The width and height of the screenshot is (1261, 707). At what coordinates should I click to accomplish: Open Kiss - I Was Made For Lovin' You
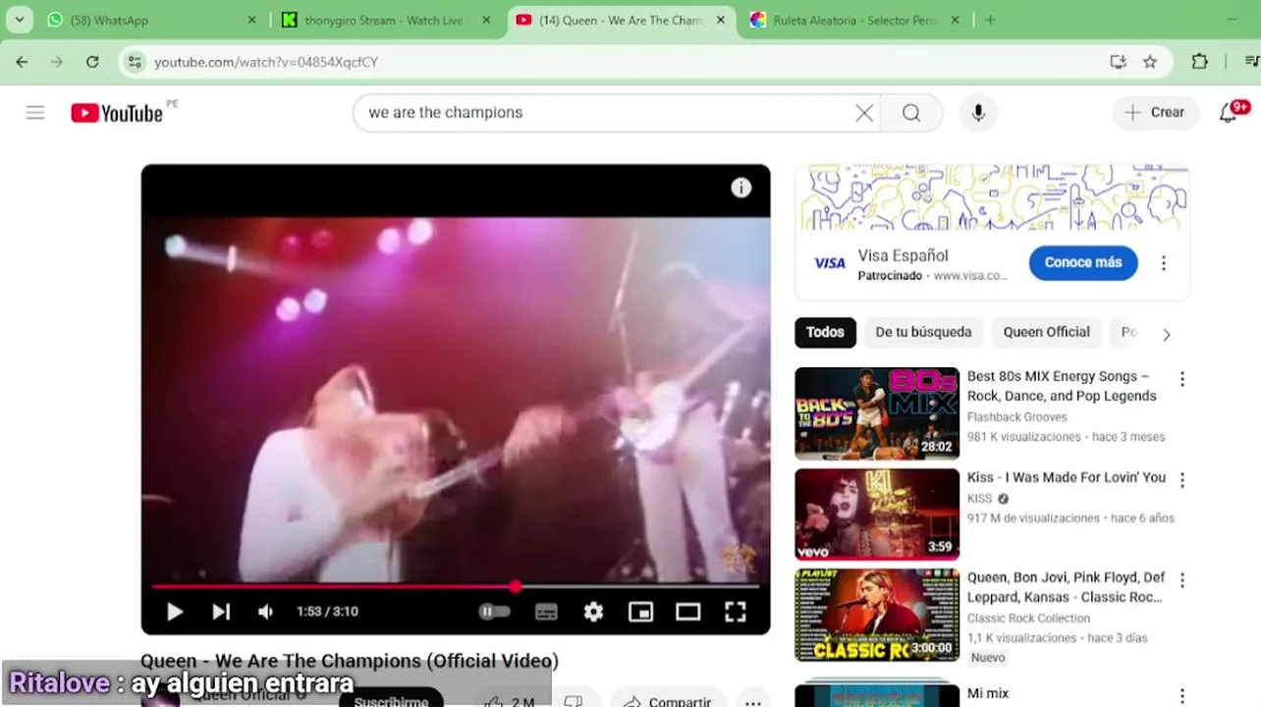click(1067, 477)
